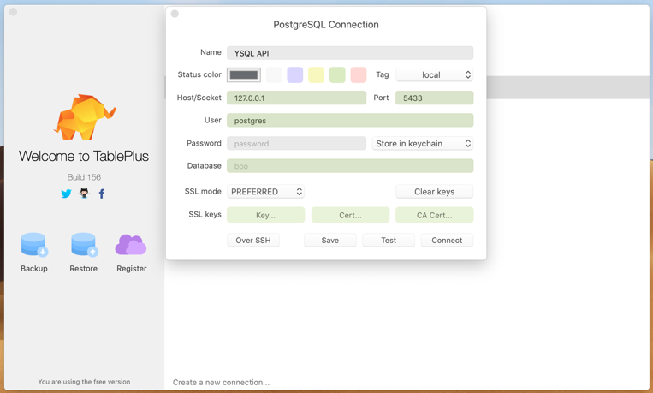Image resolution: width=653 pixels, height=393 pixels.
Task: Open the Tag dropdown showing local
Action: point(434,75)
